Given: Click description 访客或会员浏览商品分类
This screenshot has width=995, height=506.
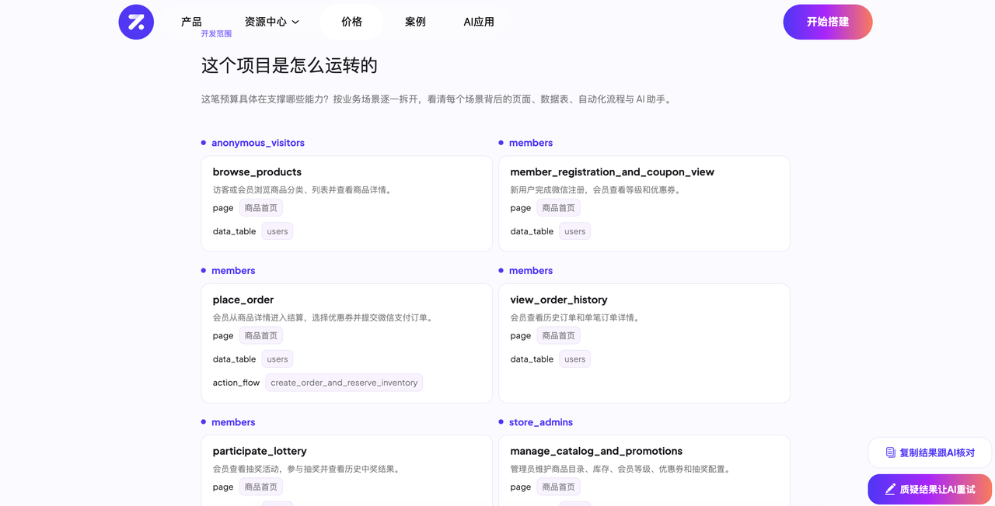Looking at the screenshot, I should click(303, 190).
